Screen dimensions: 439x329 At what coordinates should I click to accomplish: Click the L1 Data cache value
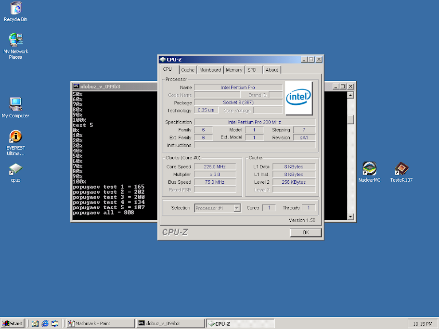click(294, 167)
